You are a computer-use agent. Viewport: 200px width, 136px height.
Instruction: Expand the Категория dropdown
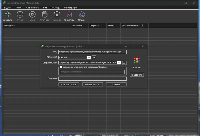(x=89, y=58)
